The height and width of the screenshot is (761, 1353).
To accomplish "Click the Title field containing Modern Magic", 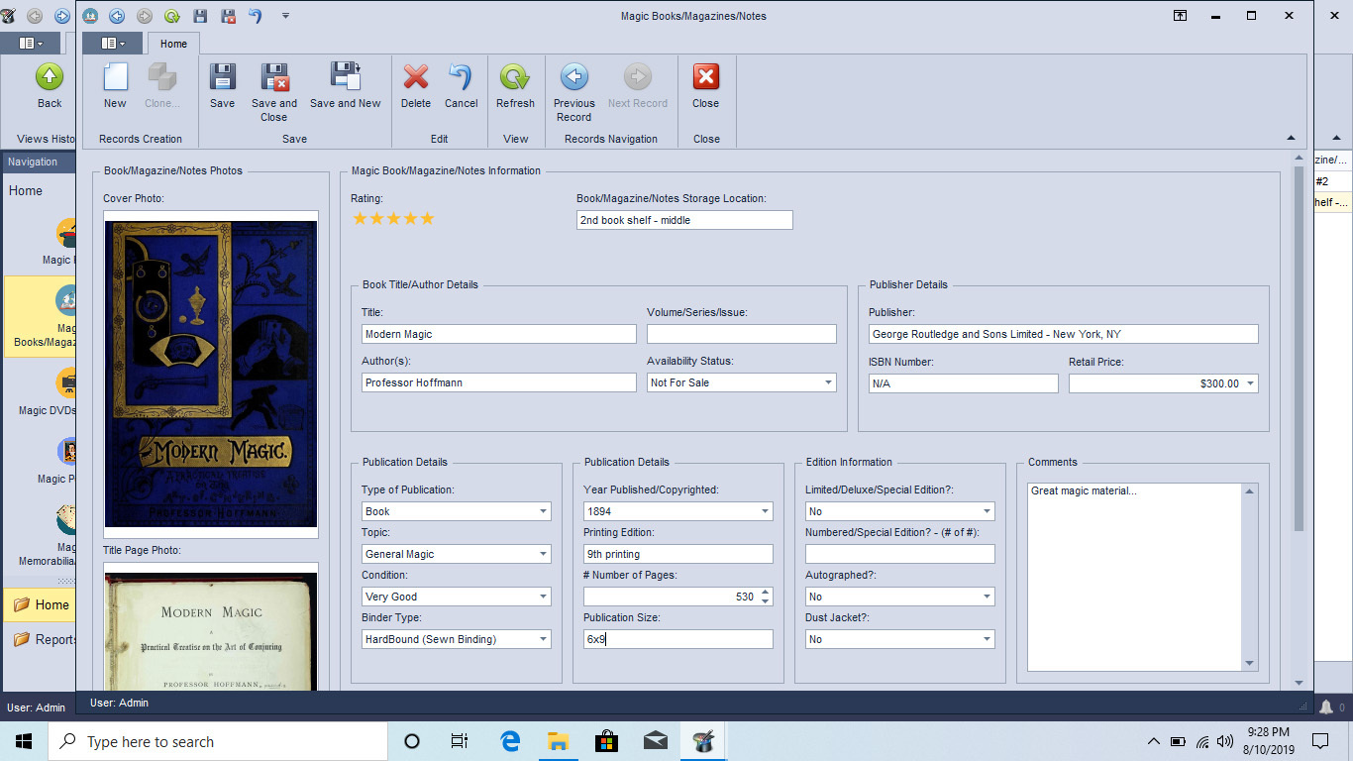I will tap(498, 334).
